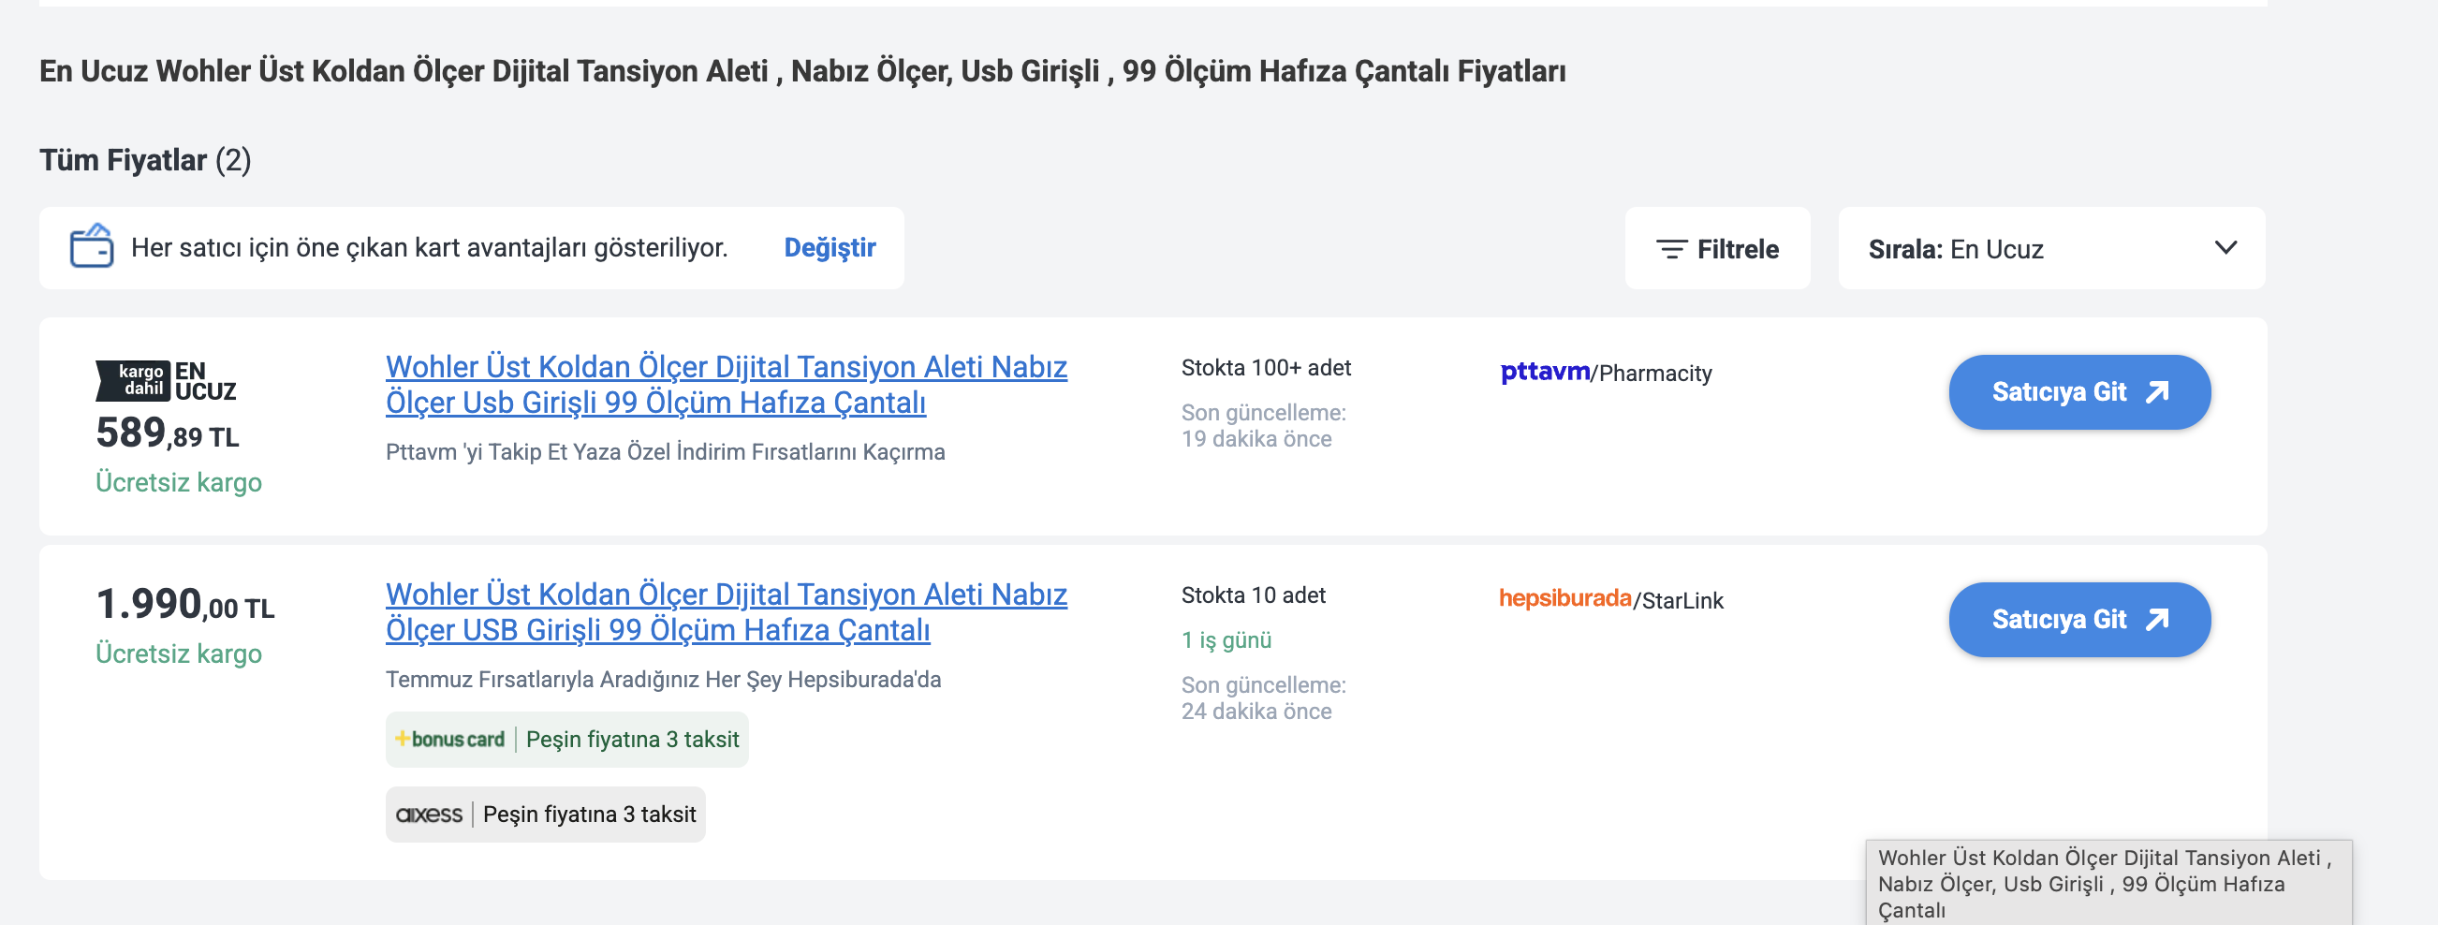Click the Tüm Fiyatlar (2) heading
The image size is (2438, 925).
click(x=145, y=160)
